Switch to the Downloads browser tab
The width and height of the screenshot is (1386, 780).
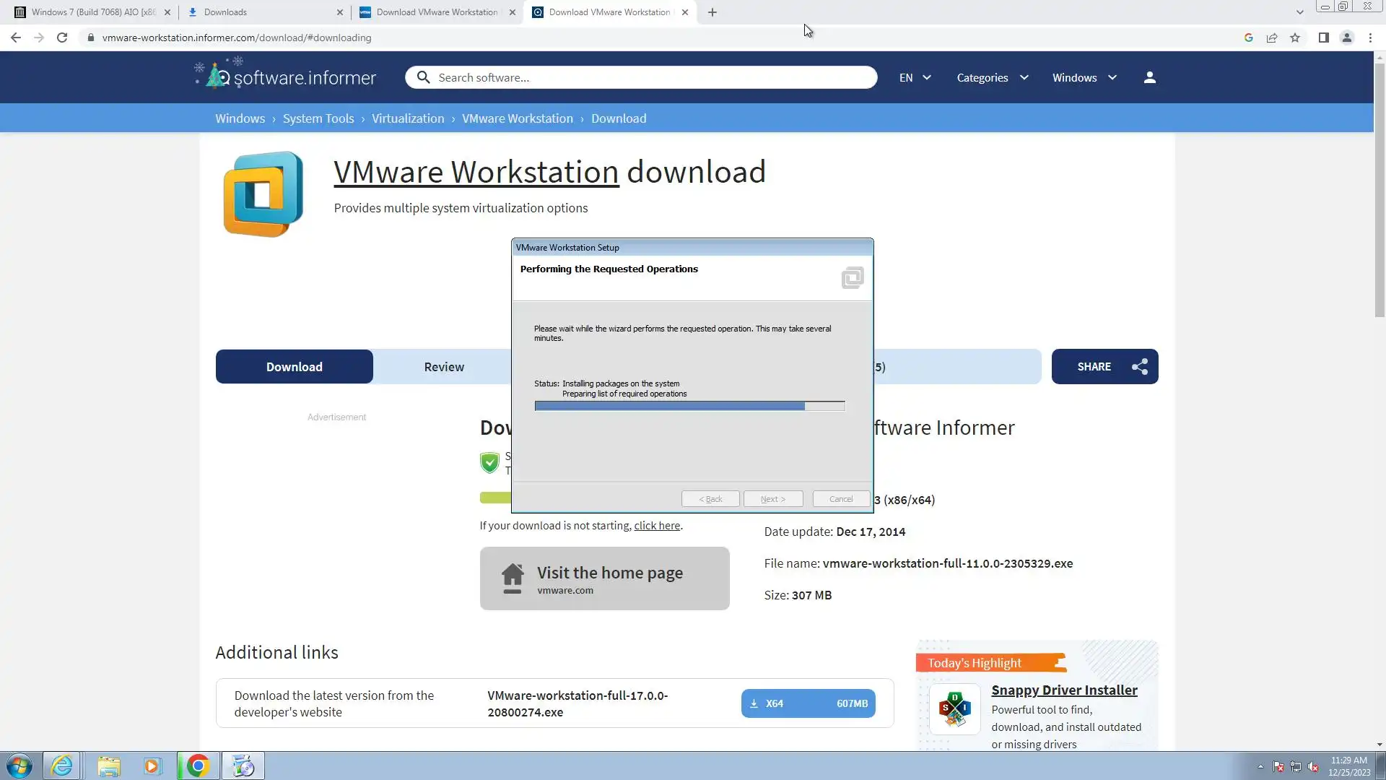click(263, 12)
